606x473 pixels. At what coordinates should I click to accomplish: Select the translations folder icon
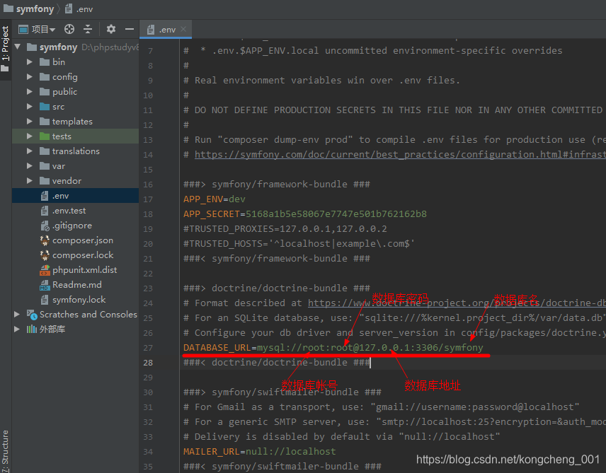tap(45, 151)
